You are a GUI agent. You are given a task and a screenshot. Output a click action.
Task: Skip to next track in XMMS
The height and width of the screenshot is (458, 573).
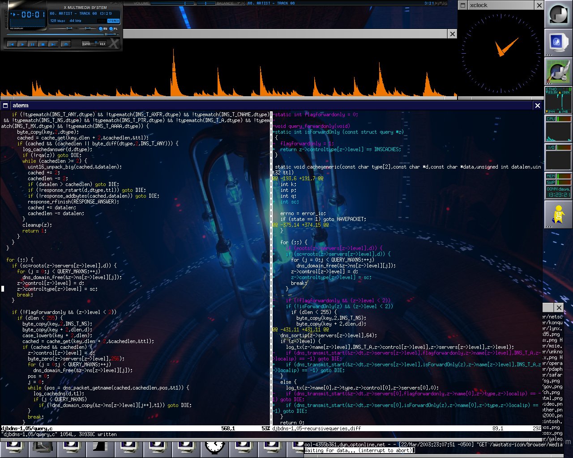pos(53,44)
